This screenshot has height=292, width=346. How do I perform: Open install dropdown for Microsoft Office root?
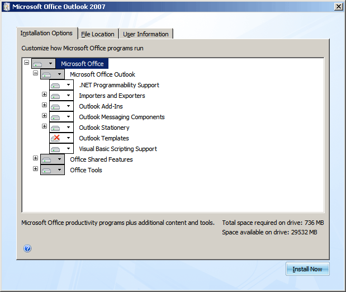[x=44, y=64]
